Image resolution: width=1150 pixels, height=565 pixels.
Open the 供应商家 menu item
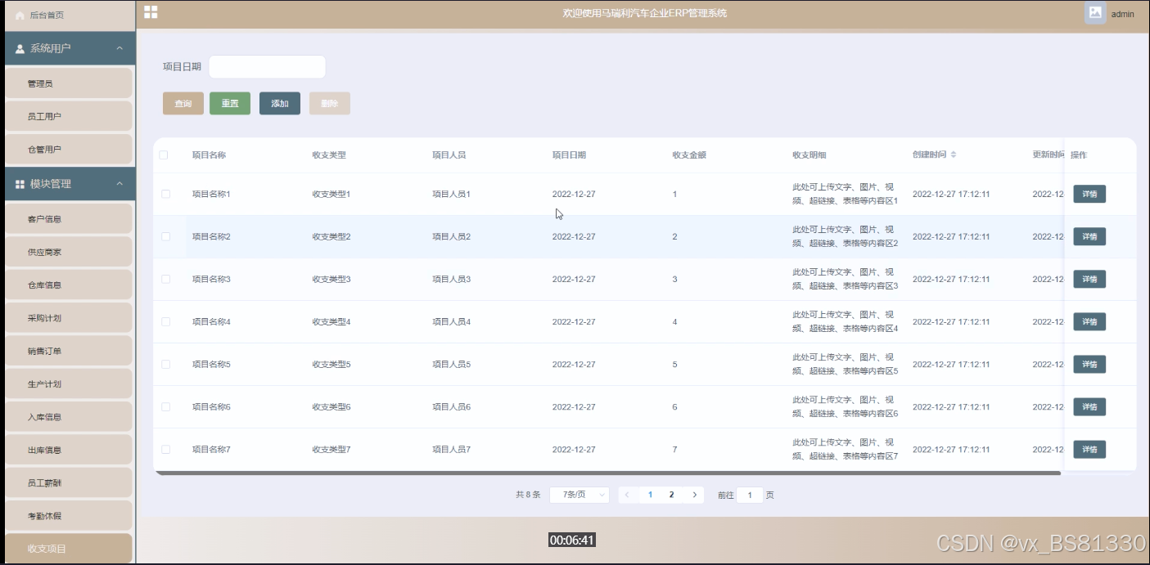click(x=68, y=252)
